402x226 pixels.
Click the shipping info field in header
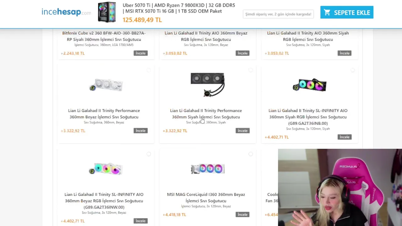pyautogui.click(x=278, y=14)
